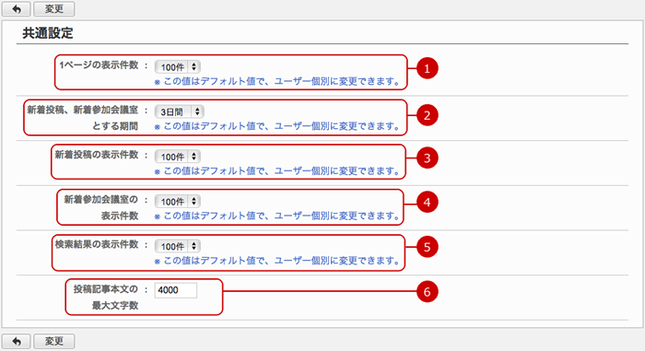
Task: Open the 1ページの表示件数 dropdown
Action: point(177,66)
